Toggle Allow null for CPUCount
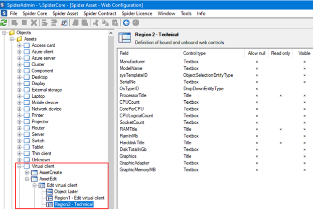313x211 pixels. click(257, 102)
